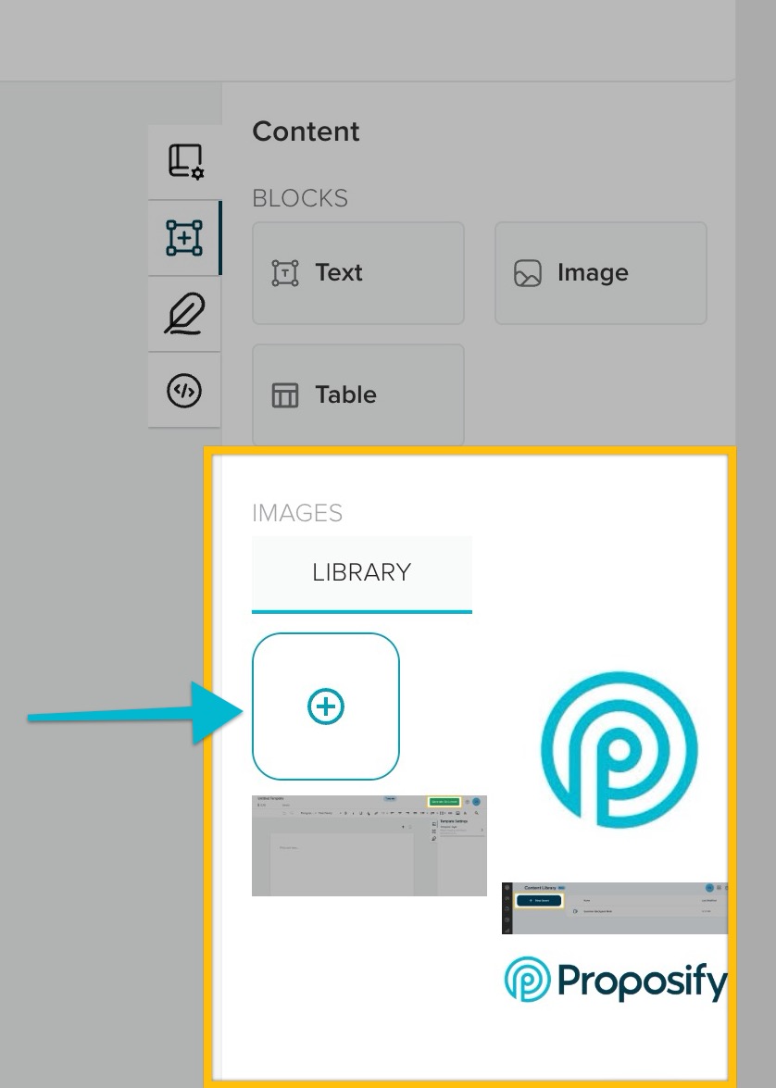Image resolution: width=776 pixels, height=1088 pixels.
Task: Click the plus upload image button
Action: (x=326, y=707)
